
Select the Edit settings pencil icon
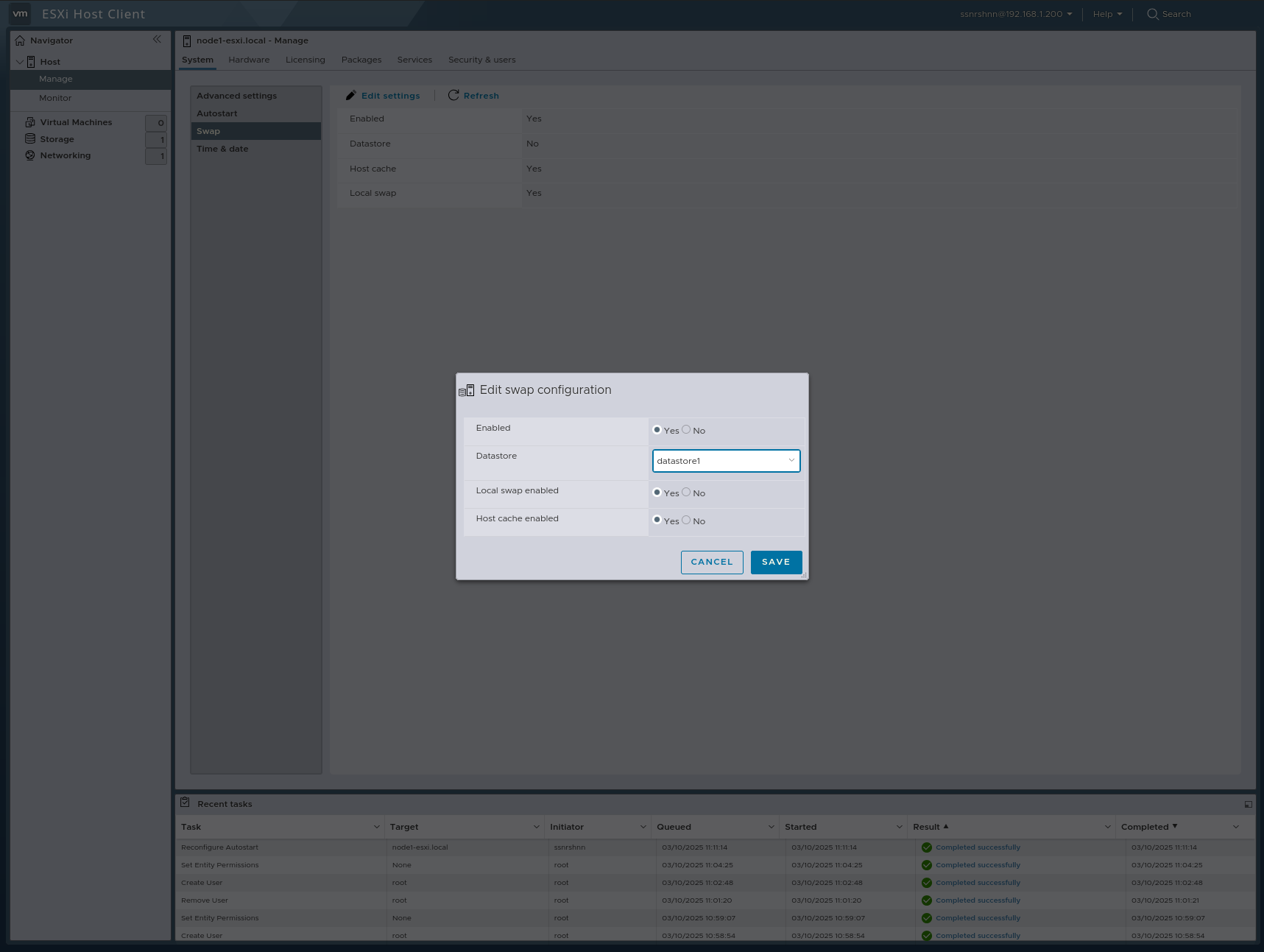[x=351, y=95]
